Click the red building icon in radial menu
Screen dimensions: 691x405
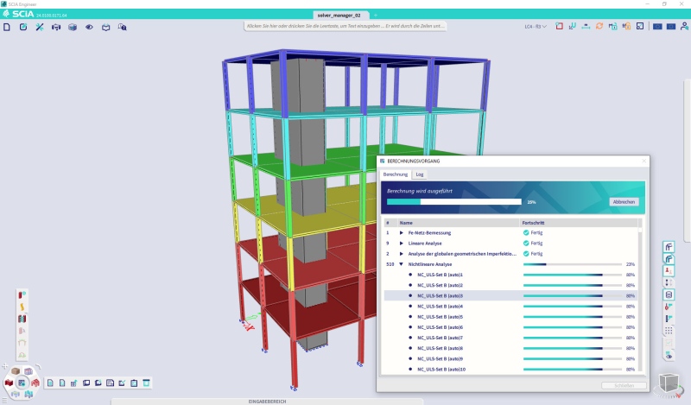pos(35,383)
